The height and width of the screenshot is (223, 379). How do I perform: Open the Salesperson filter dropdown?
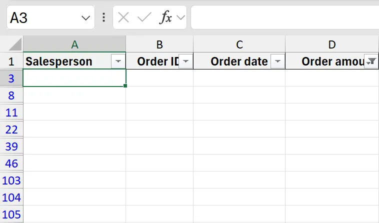click(x=118, y=61)
